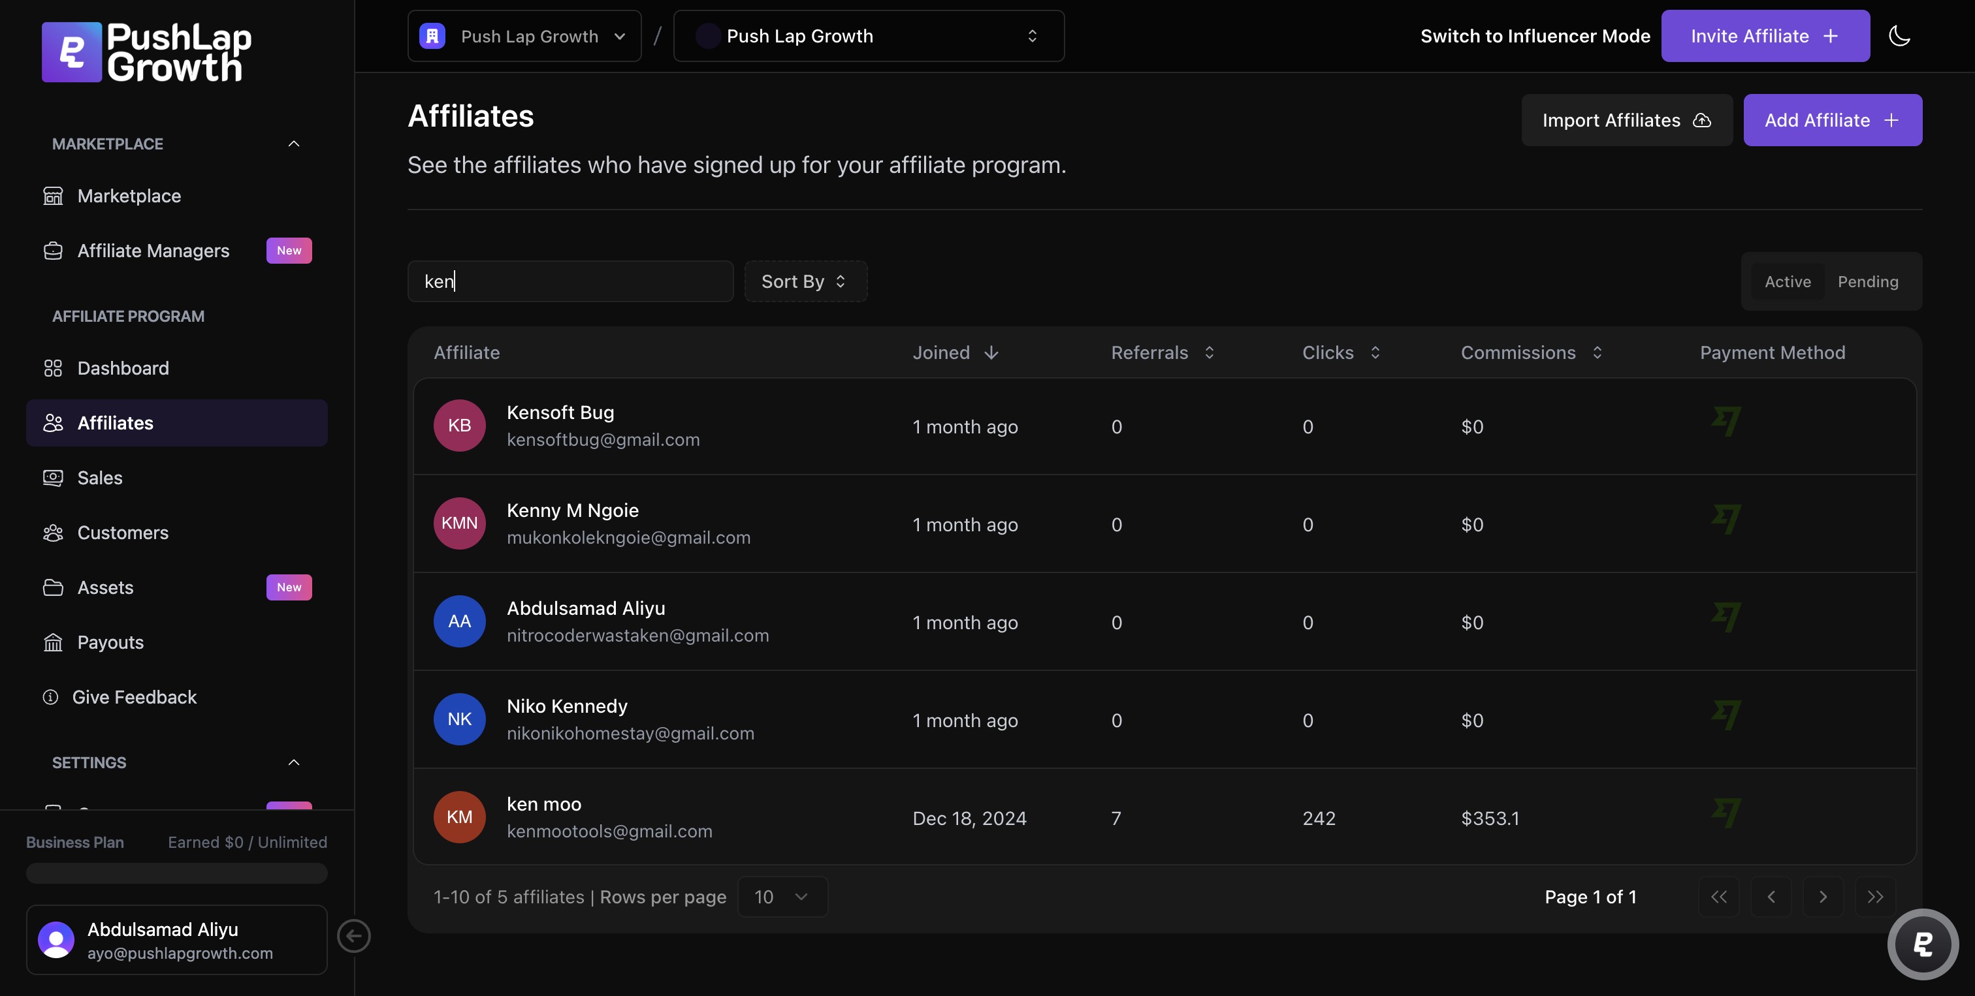Click the KB avatar for Kensoft Bug

(459, 425)
